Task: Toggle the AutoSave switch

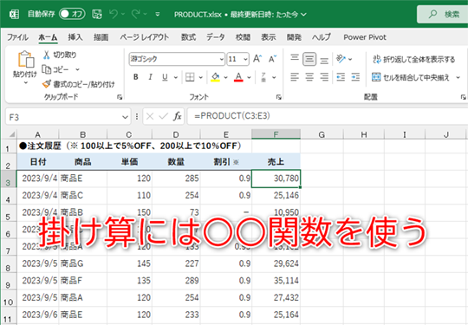Action: (x=72, y=14)
